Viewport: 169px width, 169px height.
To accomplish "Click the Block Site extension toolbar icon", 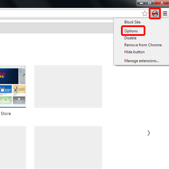I will [155, 14].
